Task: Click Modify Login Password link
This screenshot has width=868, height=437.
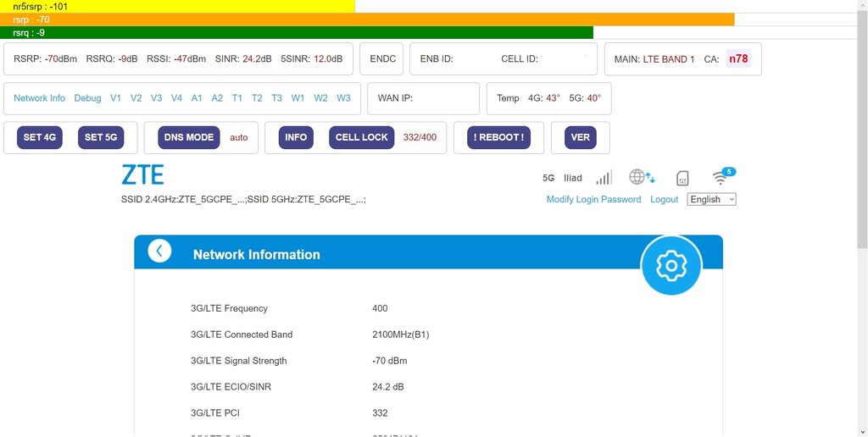Action: click(593, 199)
